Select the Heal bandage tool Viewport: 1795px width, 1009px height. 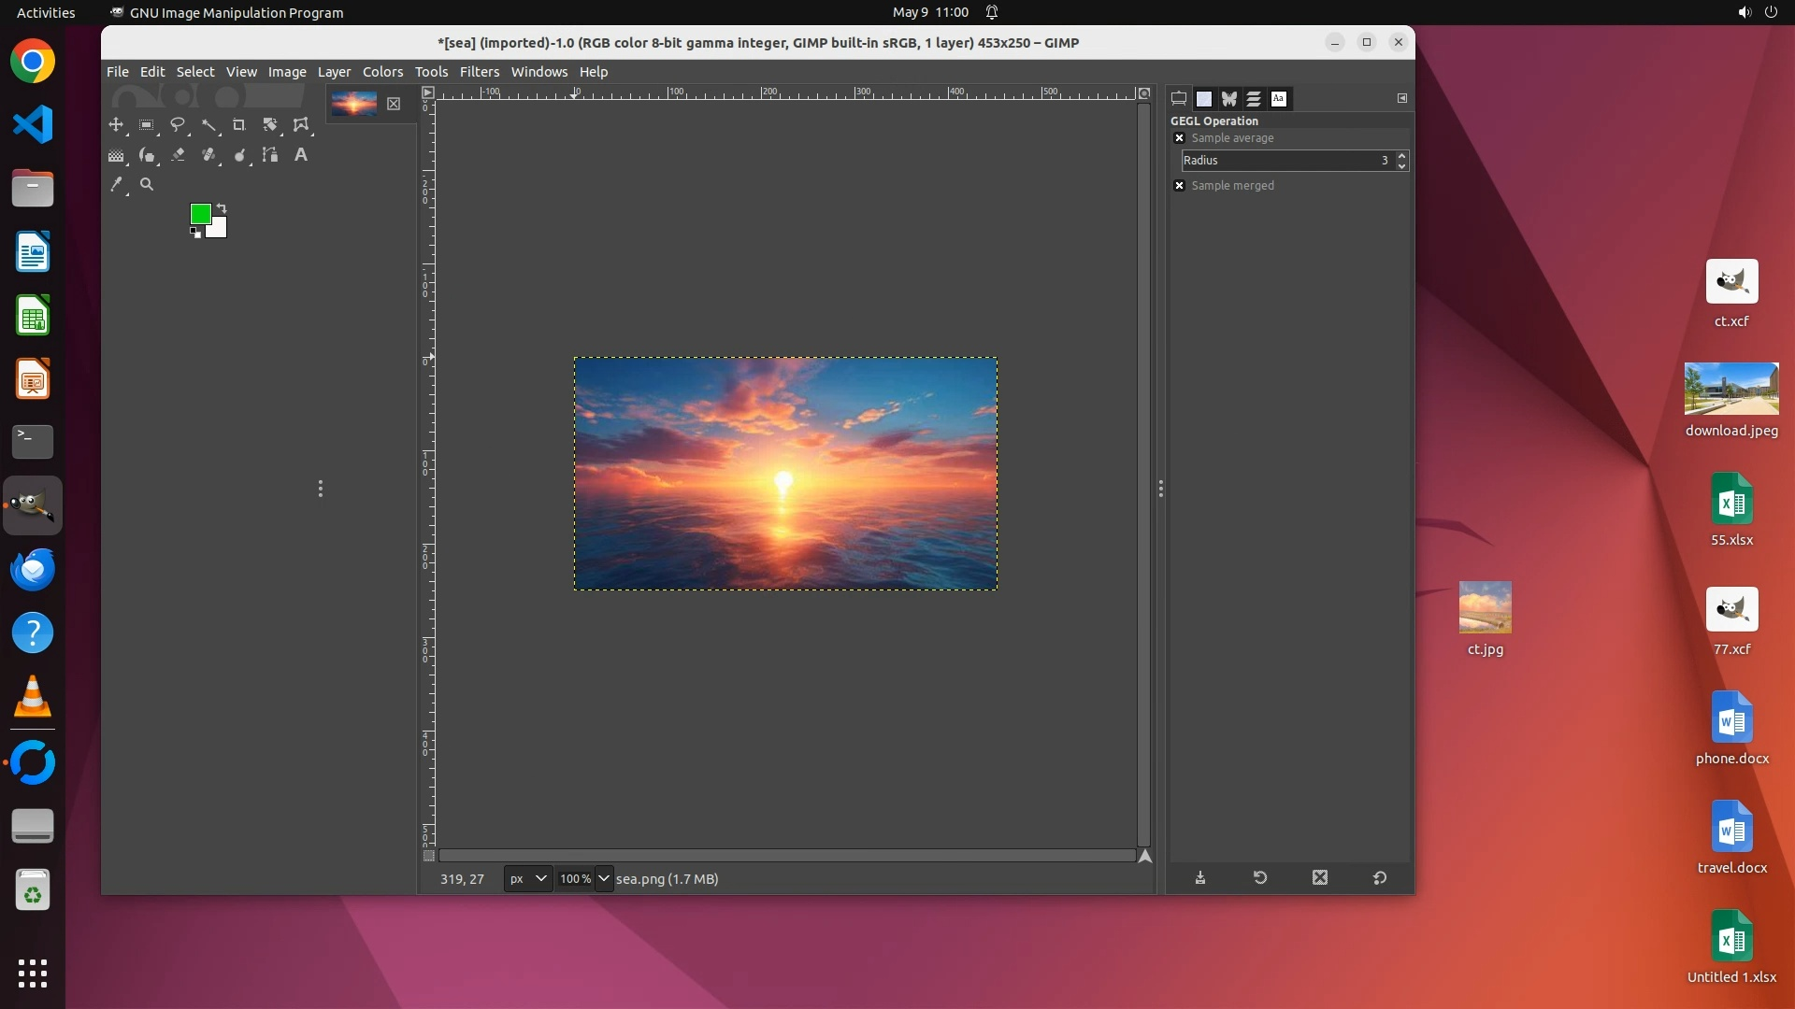pos(208,155)
